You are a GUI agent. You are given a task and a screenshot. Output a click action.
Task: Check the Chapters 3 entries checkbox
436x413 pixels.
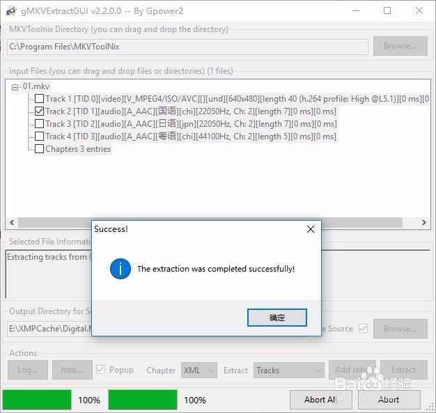[x=39, y=149]
